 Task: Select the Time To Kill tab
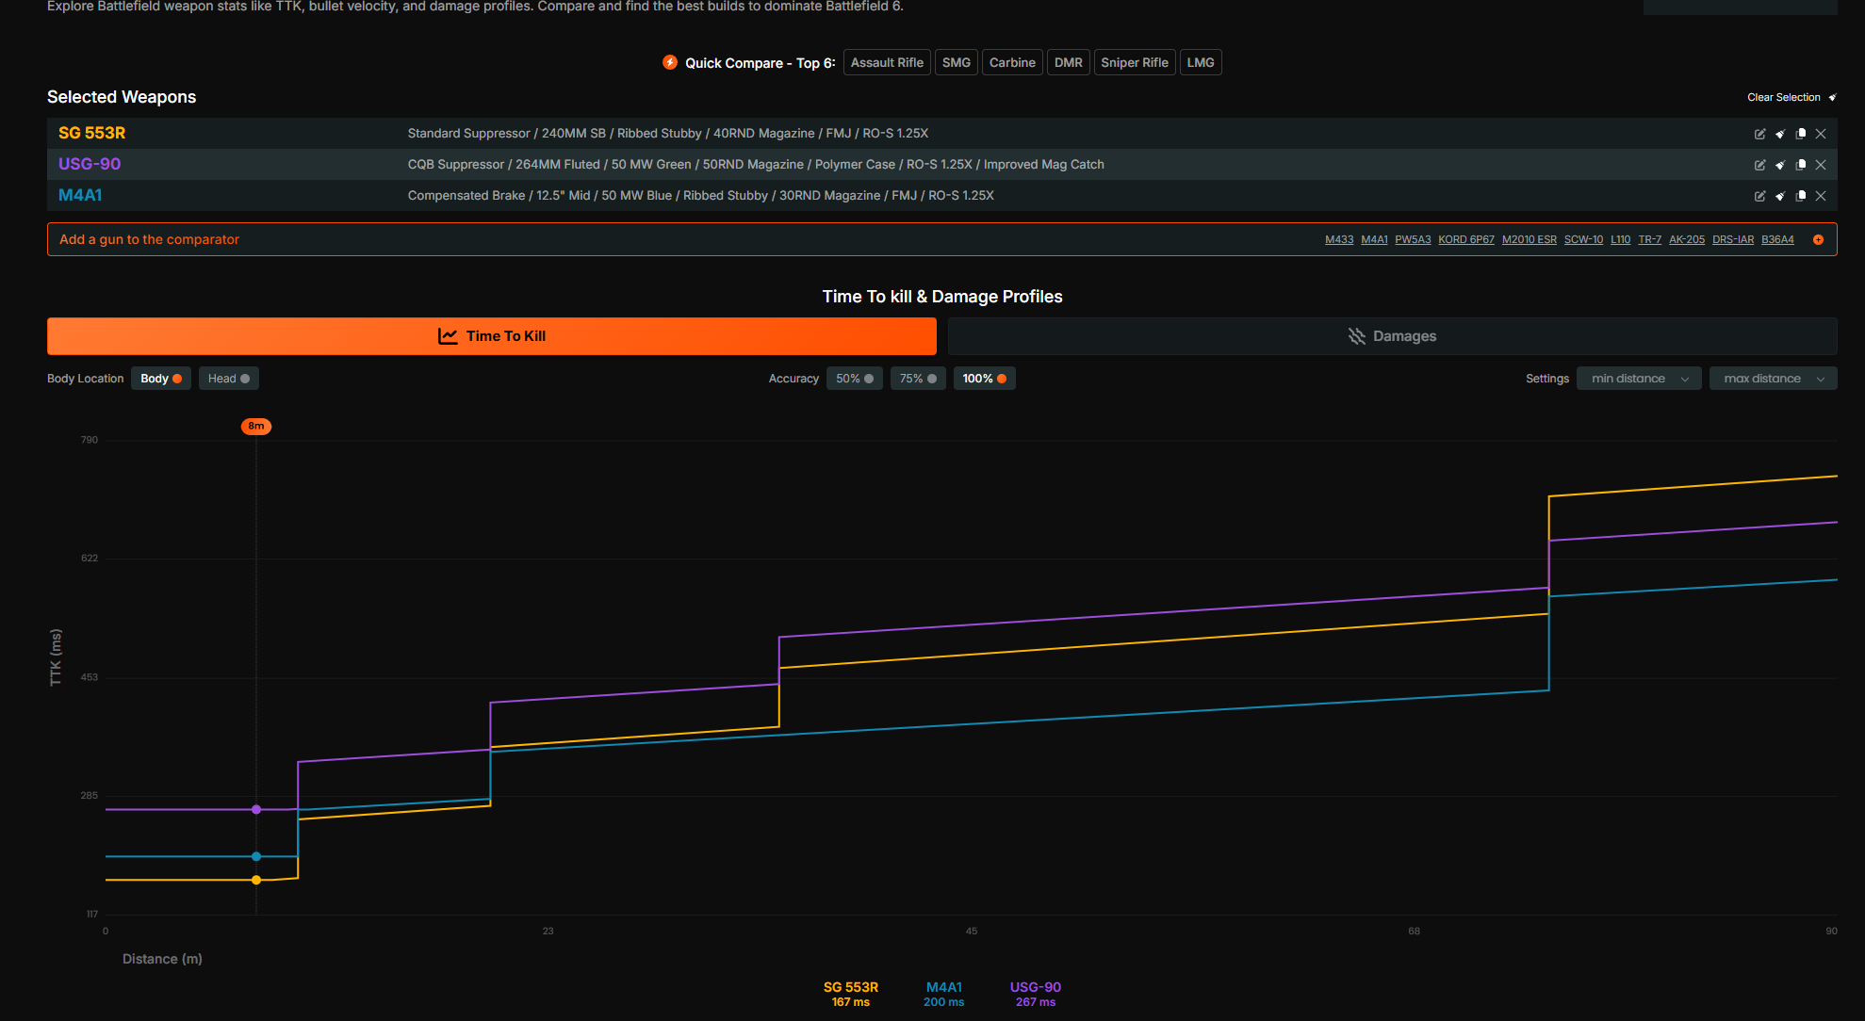point(491,336)
